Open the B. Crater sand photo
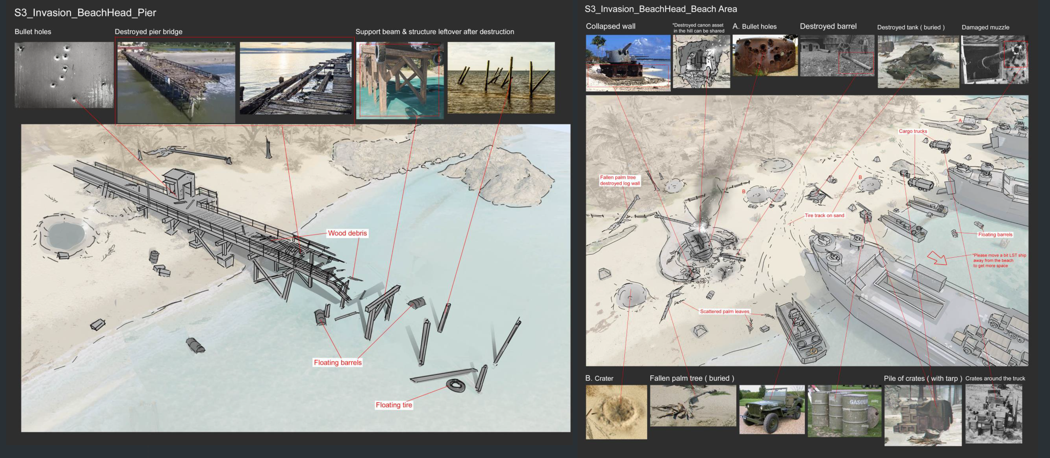The height and width of the screenshot is (458, 1050). point(616,412)
